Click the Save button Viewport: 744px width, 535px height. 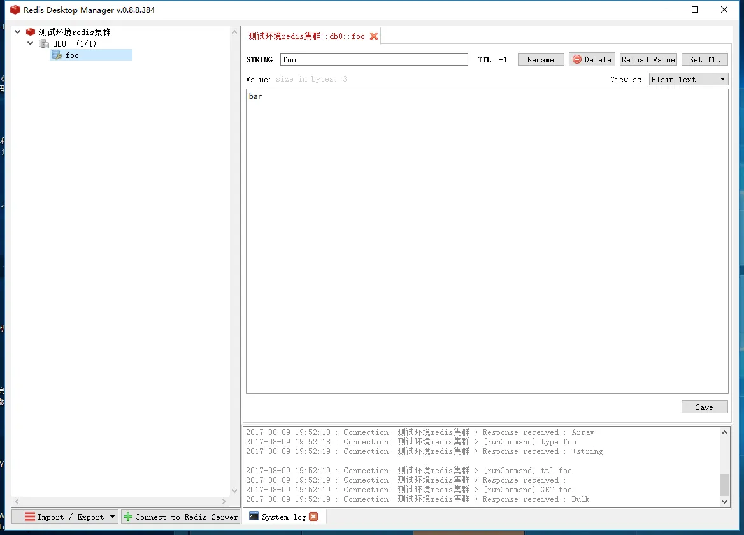coord(705,407)
